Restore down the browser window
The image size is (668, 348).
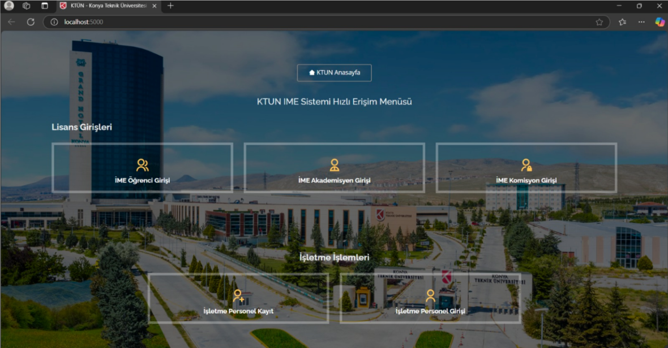(x=639, y=6)
